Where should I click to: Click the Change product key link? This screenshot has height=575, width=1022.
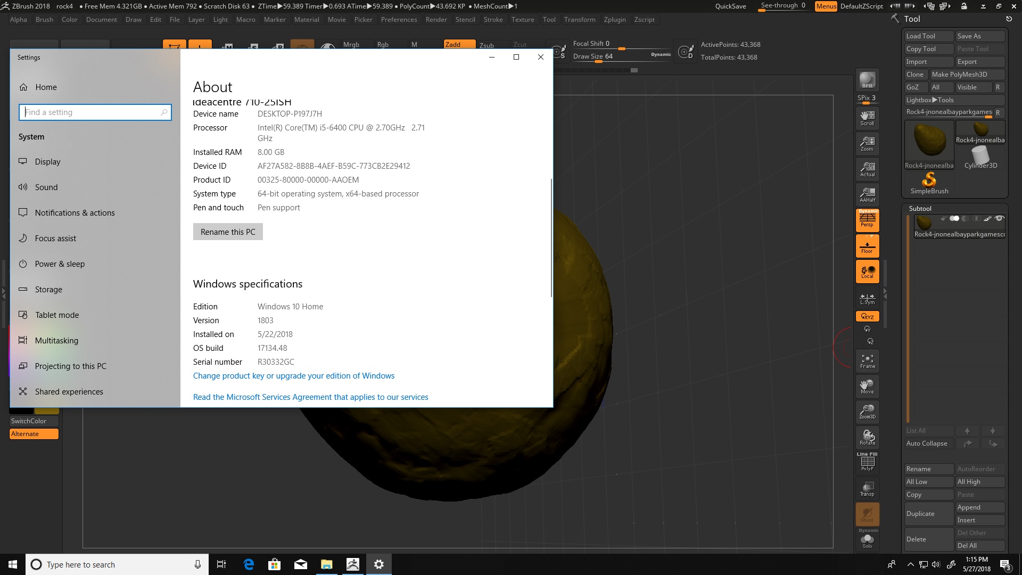coord(294,376)
